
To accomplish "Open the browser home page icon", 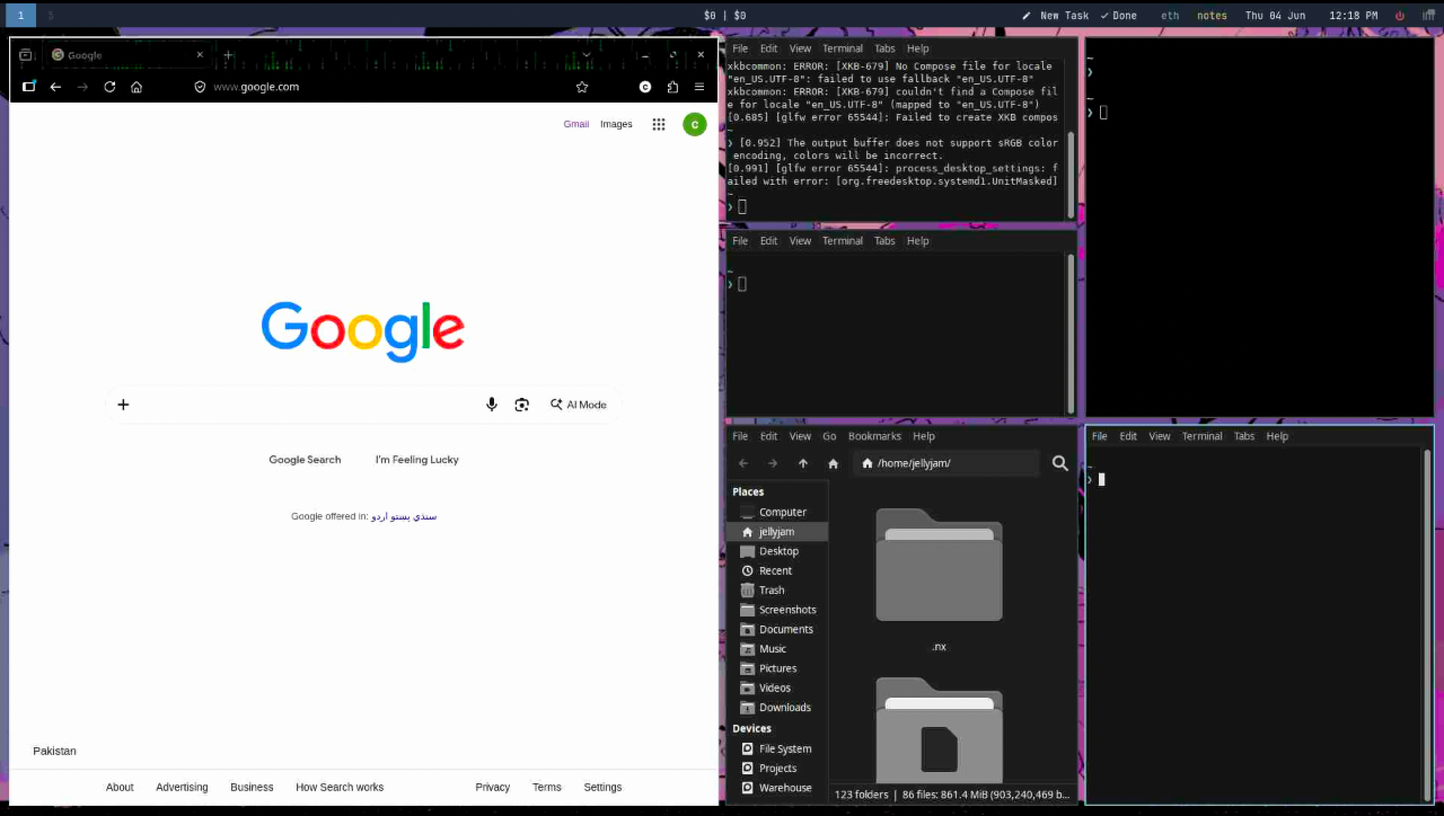I will coord(137,87).
